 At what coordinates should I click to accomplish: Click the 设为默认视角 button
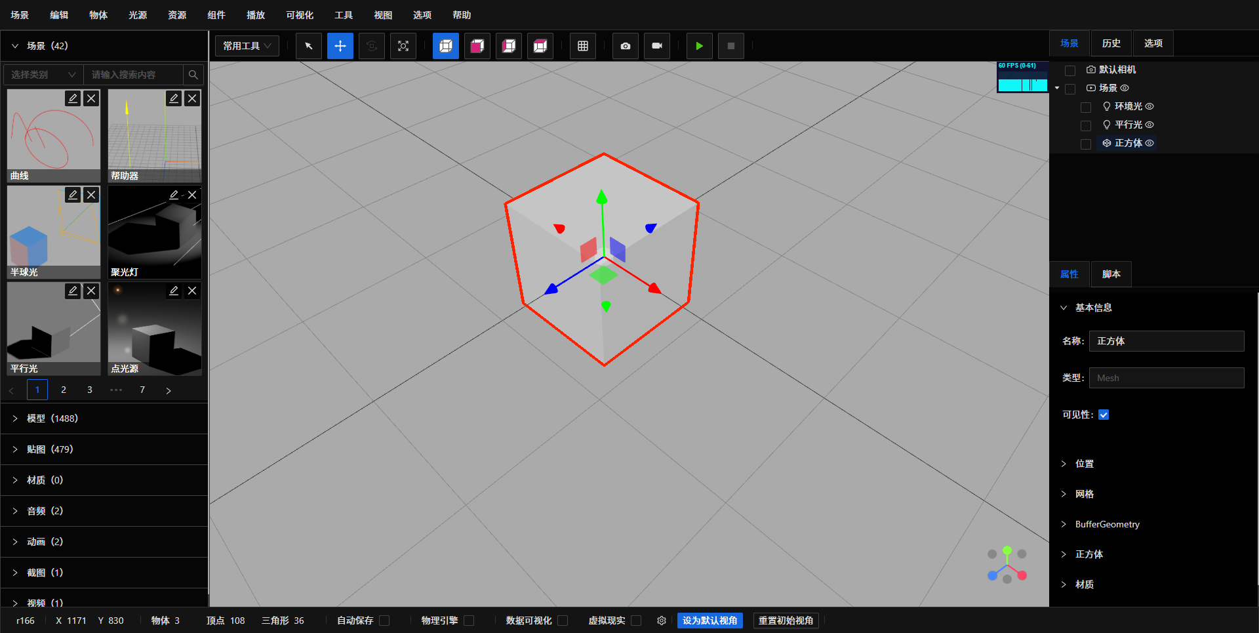tap(709, 621)
